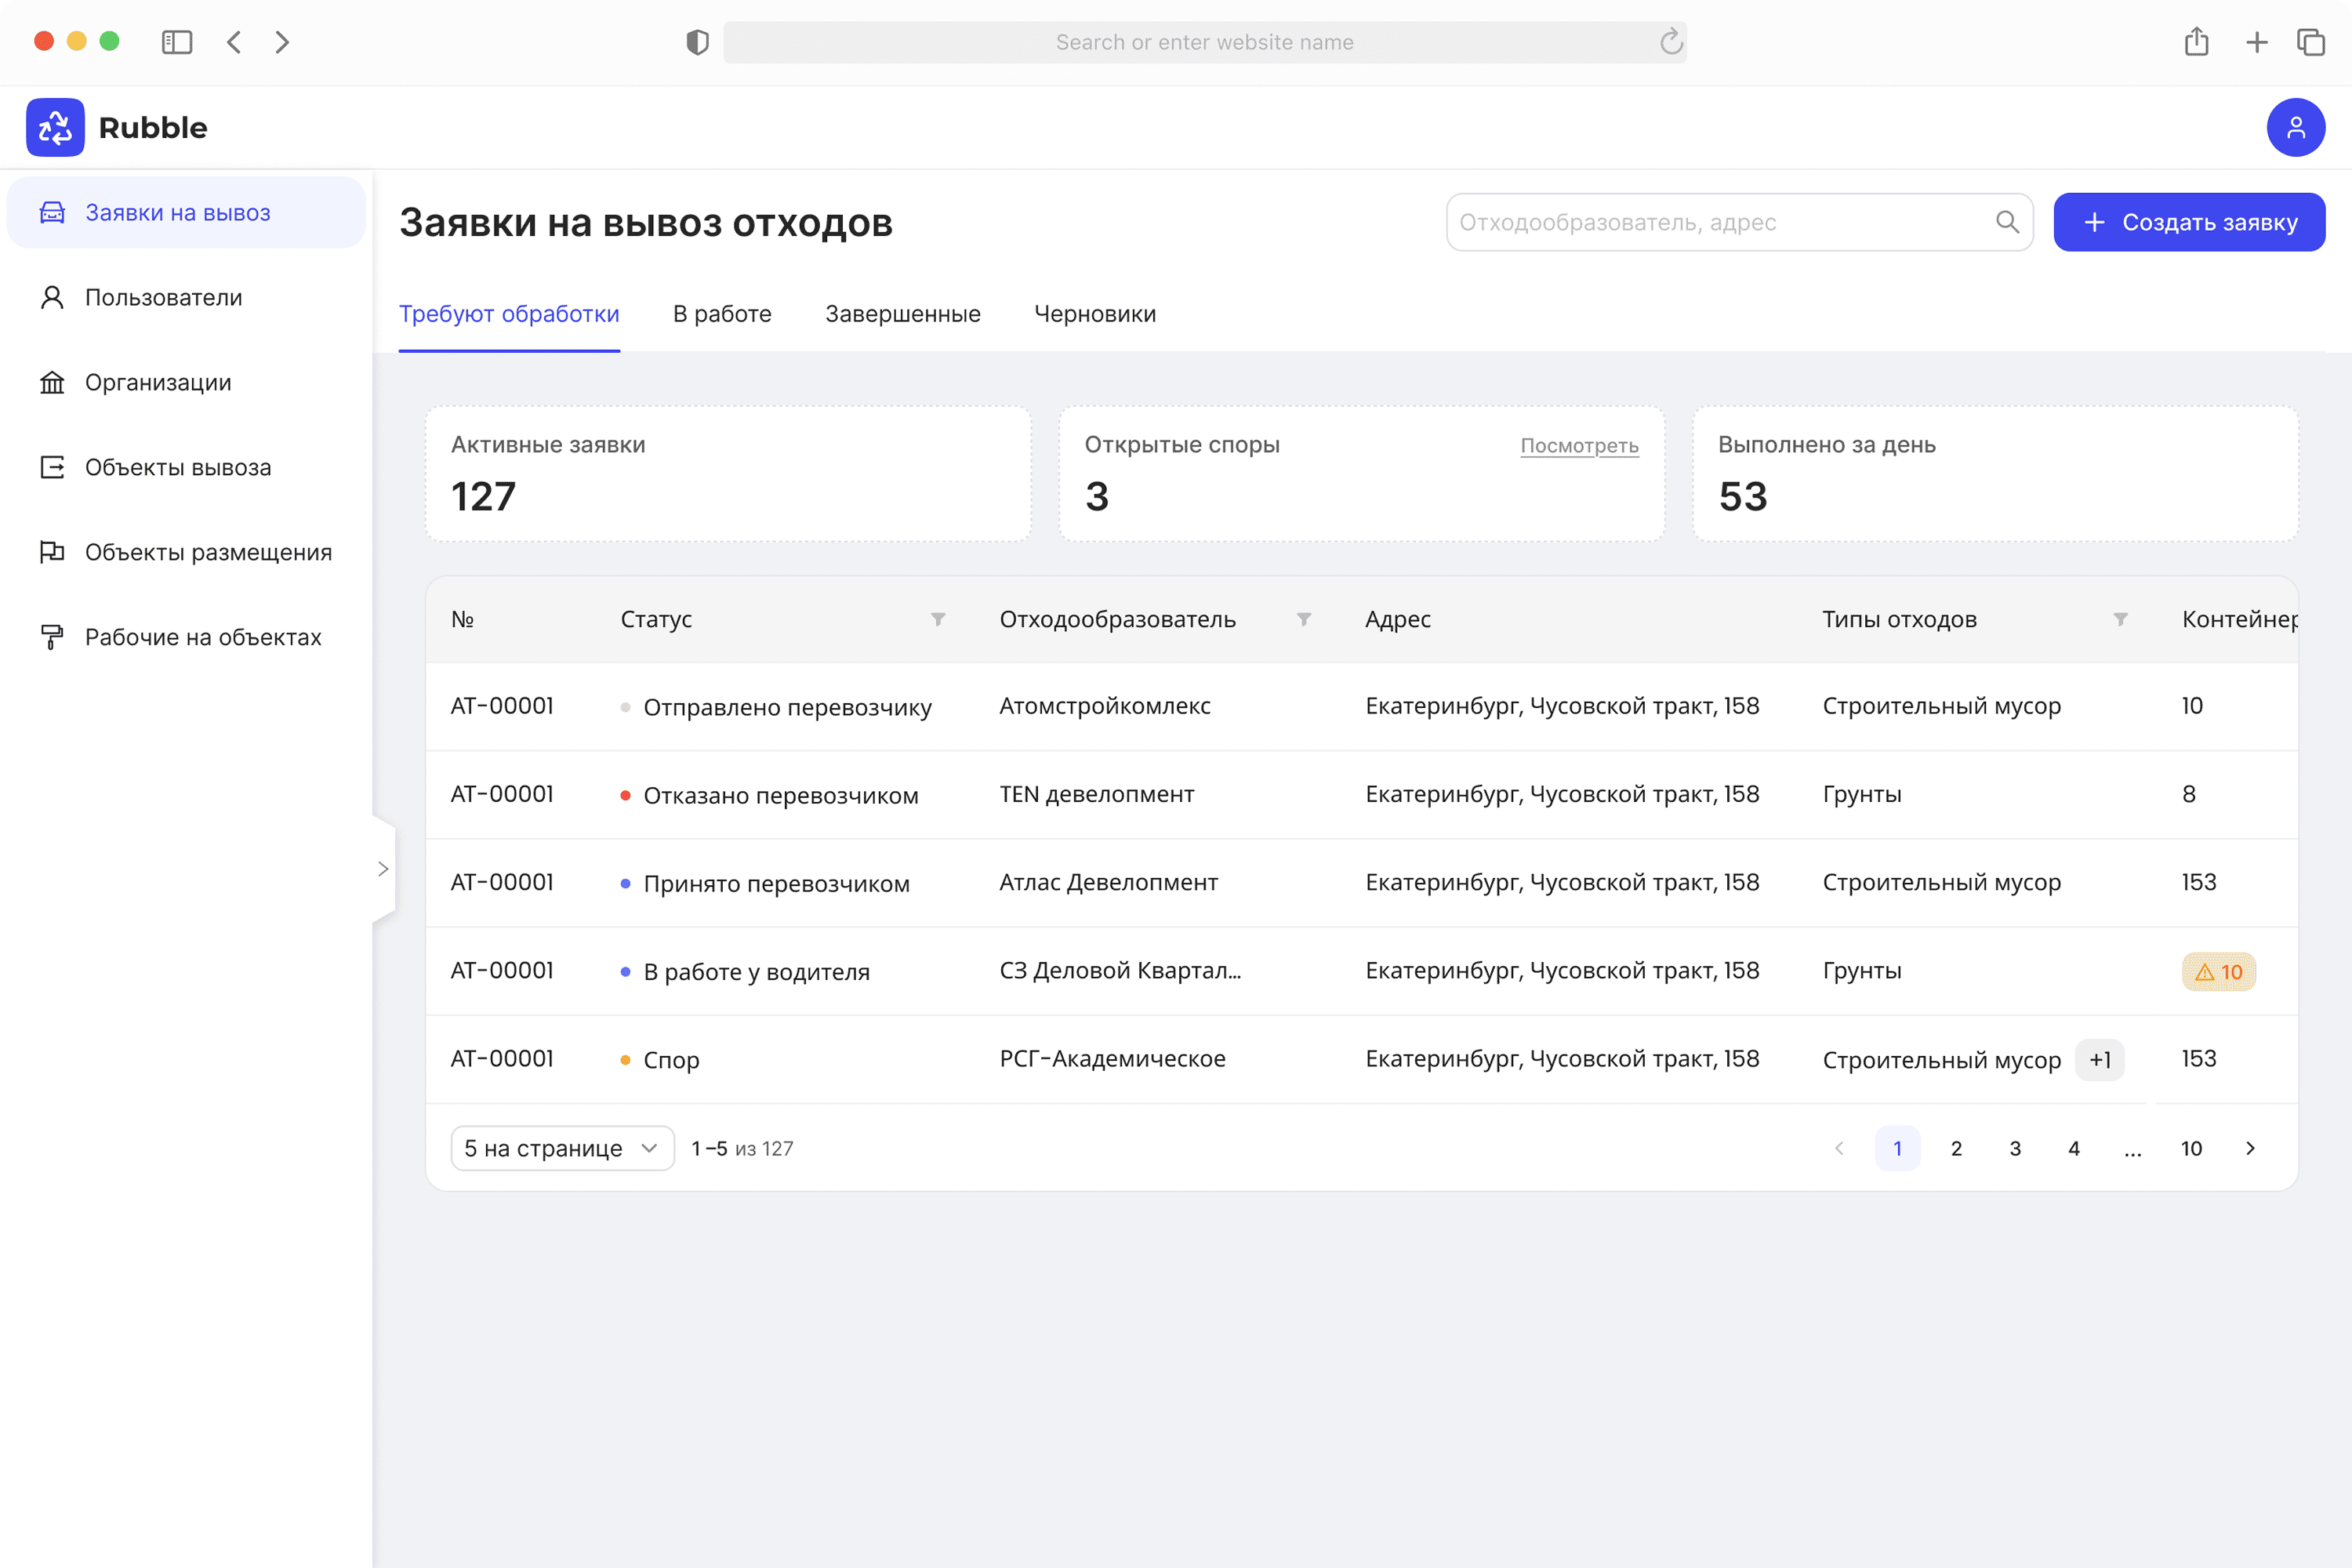Image resolution: width=2352 pixels, height=1568 pixels.
Task: Open the row with status Спор
Action: coord(1361,1059)
